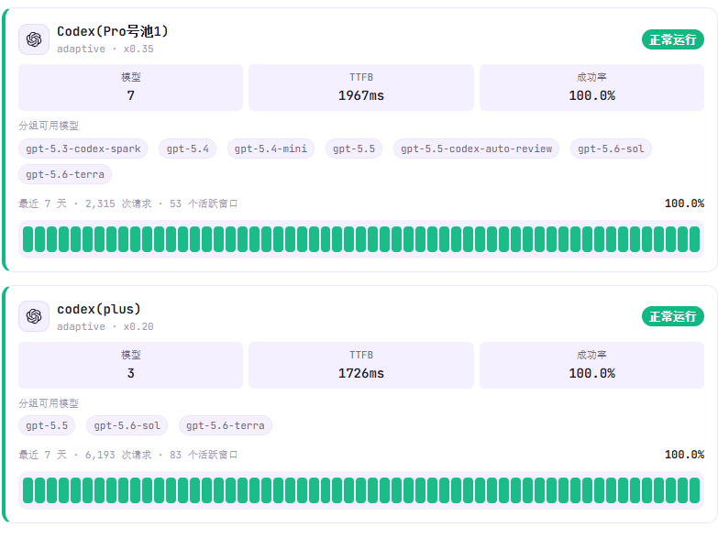Click the TTFB 1967ms stat box
Viewport: 718px width, 539px height.
(x=361, y=87)
